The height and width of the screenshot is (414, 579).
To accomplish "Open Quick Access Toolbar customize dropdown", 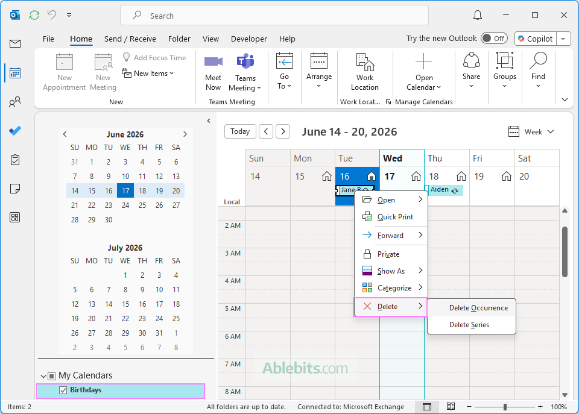I will coord(69,15).
